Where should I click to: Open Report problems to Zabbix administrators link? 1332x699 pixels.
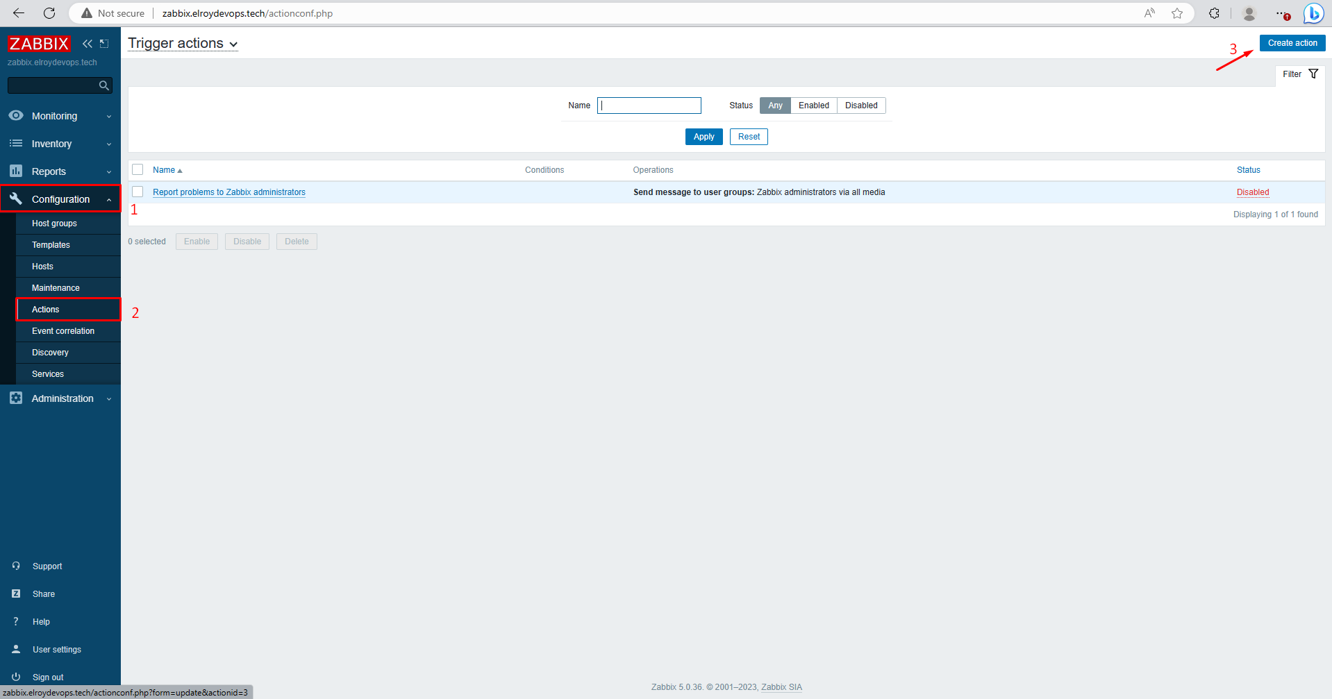[229, 192]
